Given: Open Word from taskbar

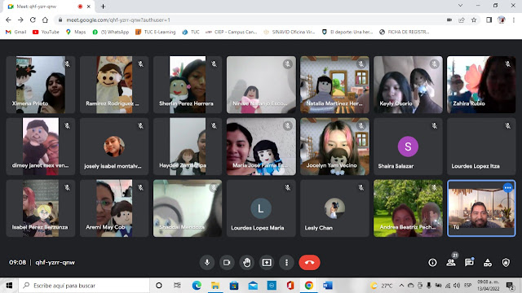Looking at the screenshot, I should [x=328, y=286].
